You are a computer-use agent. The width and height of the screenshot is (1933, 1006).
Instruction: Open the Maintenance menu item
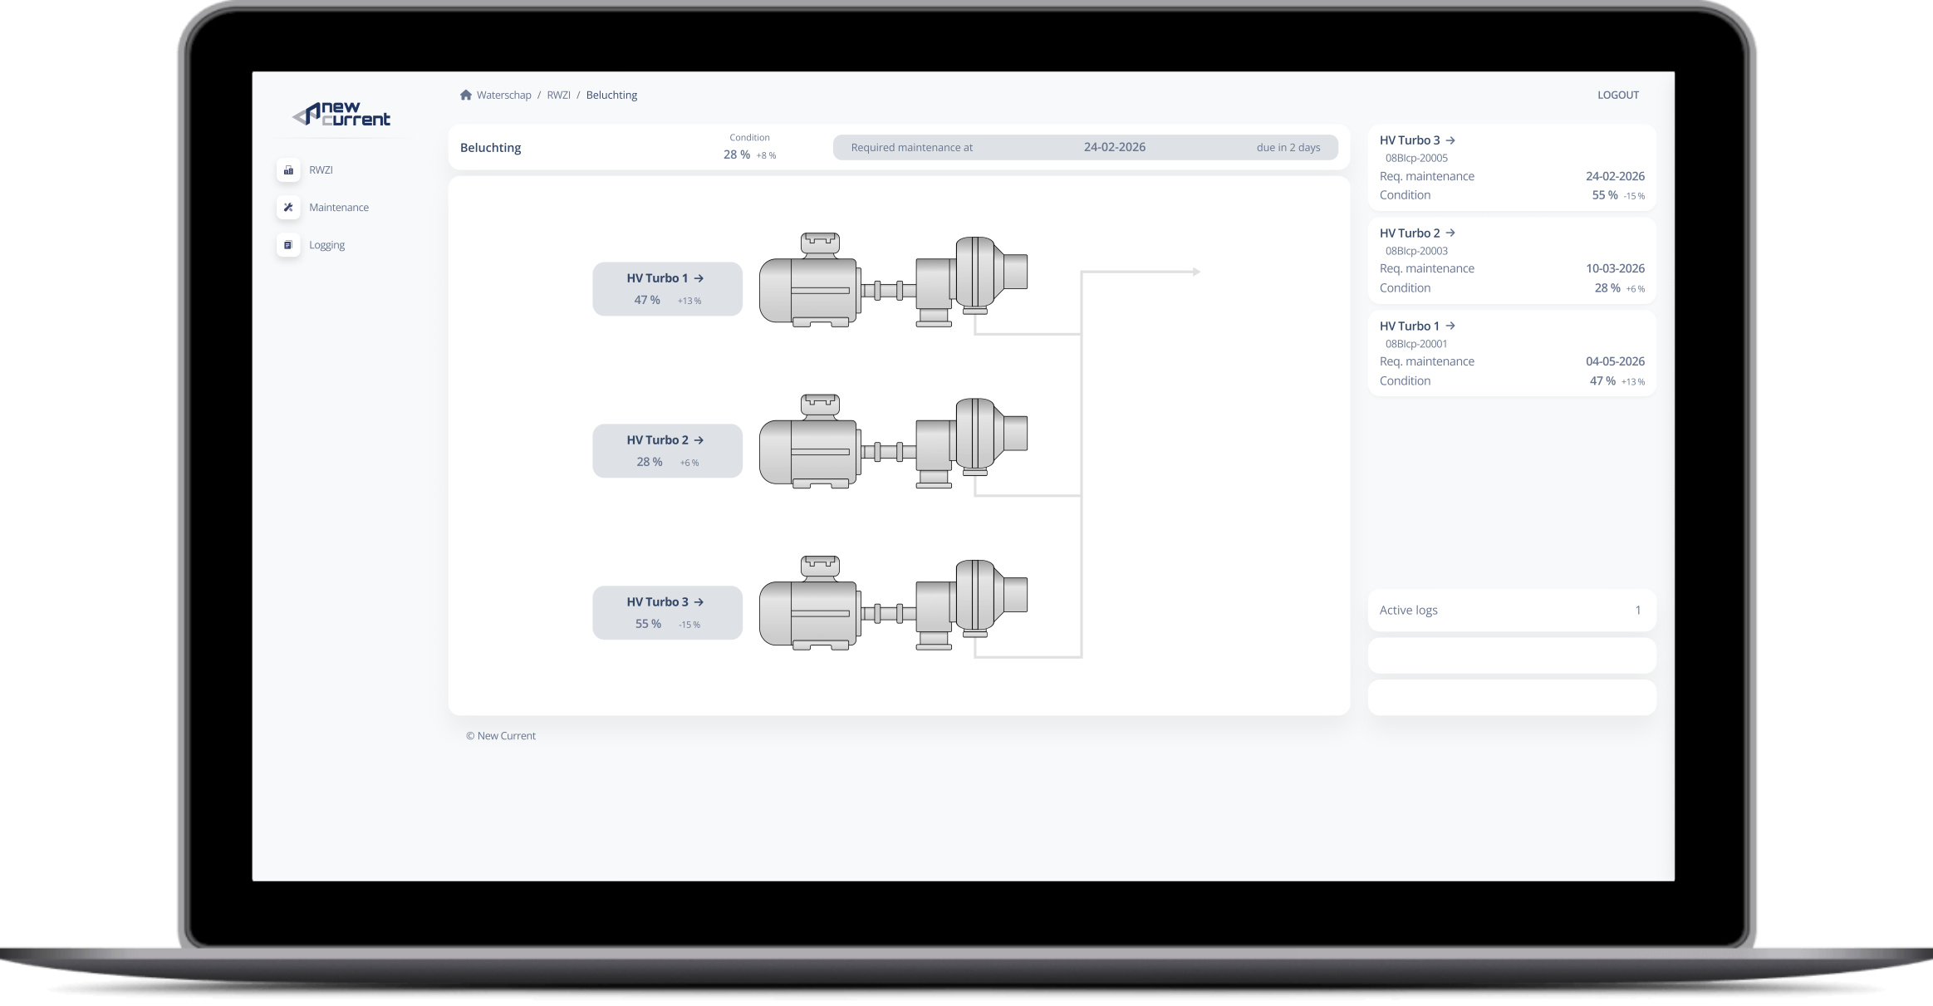(339, 208)
